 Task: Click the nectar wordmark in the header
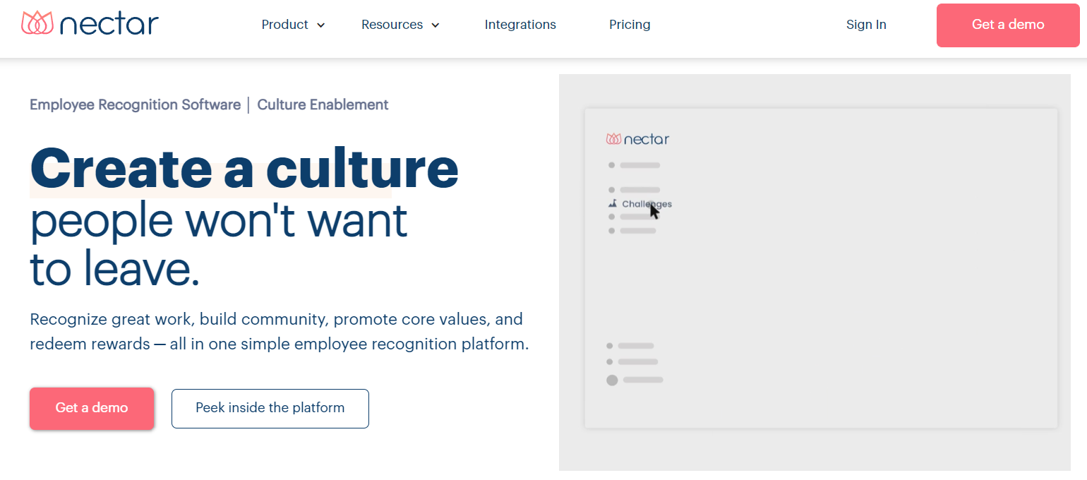[x=109, y=25]
